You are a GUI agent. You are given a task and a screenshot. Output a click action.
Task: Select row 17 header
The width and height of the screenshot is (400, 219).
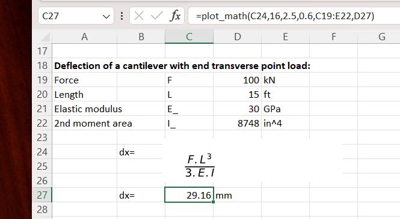(x=42, y=51)
